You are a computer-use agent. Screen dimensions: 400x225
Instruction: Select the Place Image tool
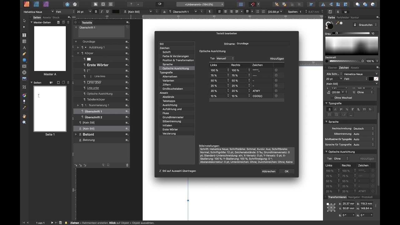(24, 79)
